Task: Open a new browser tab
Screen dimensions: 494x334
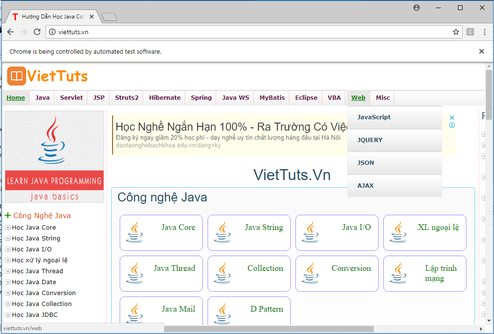Action: pos(109,17)
